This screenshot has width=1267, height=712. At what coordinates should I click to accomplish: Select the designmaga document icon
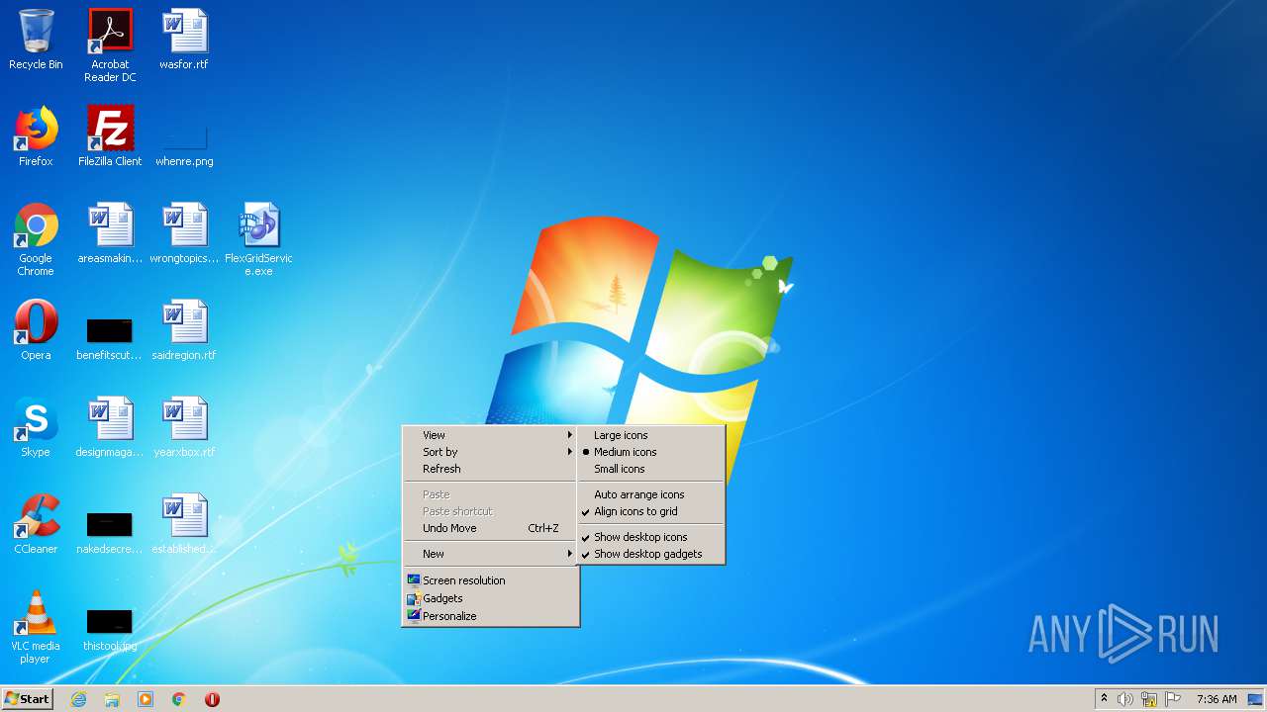(x=110, y=427)
